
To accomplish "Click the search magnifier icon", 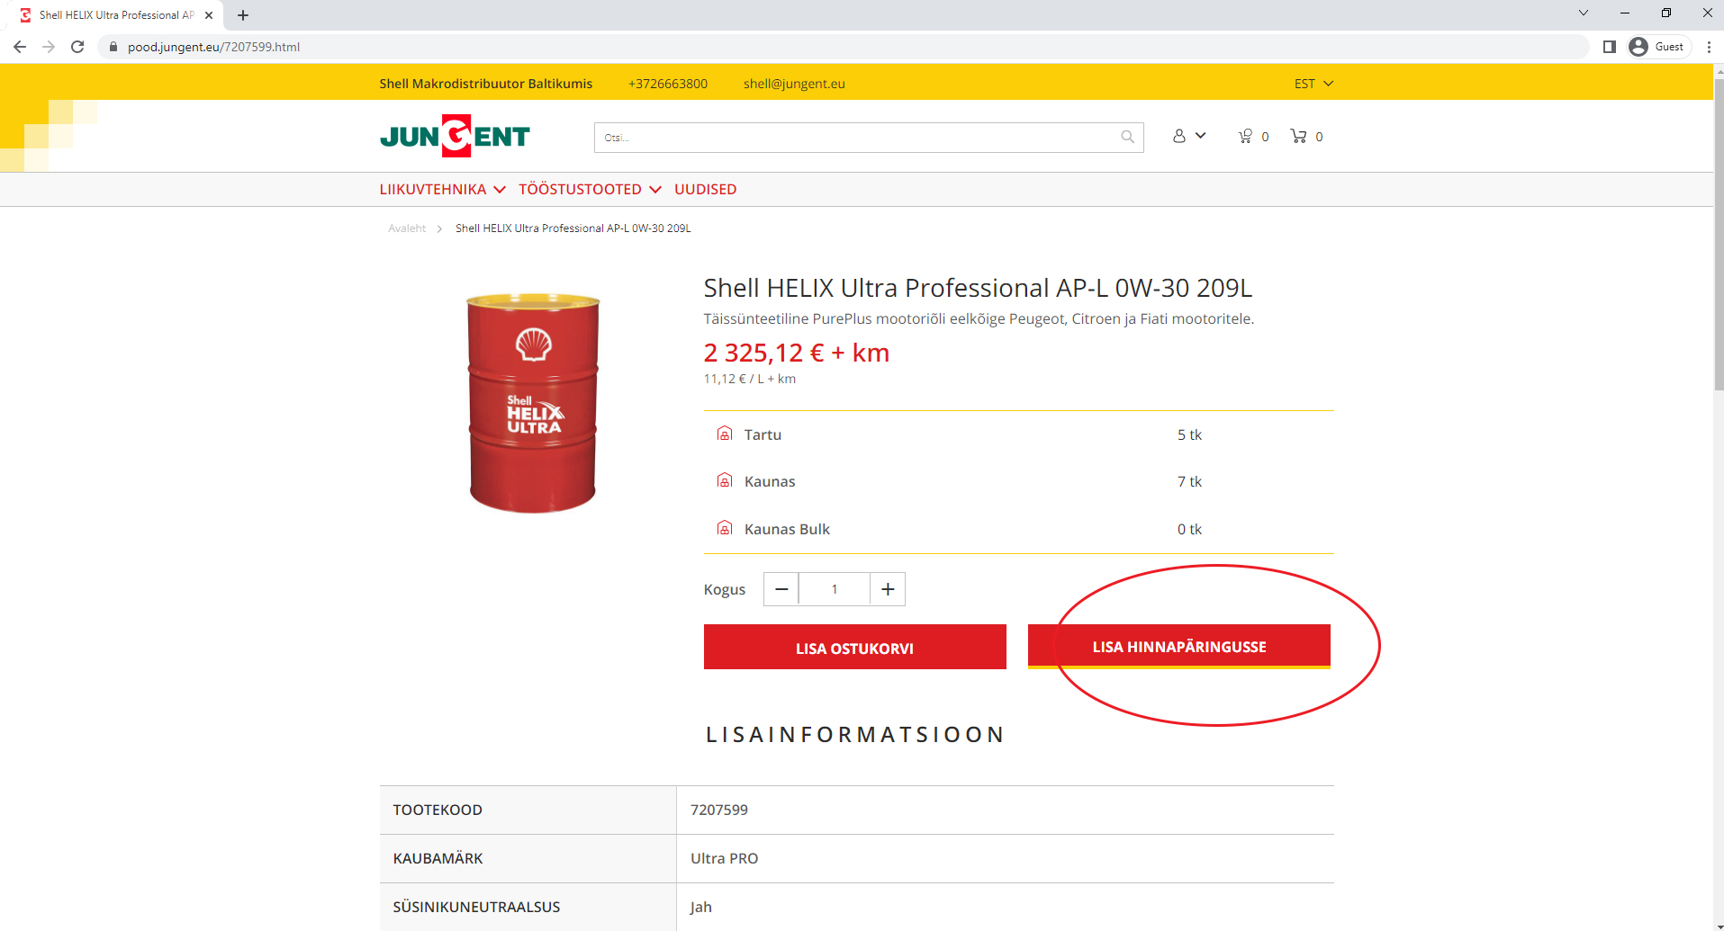I will (1126, 137).
